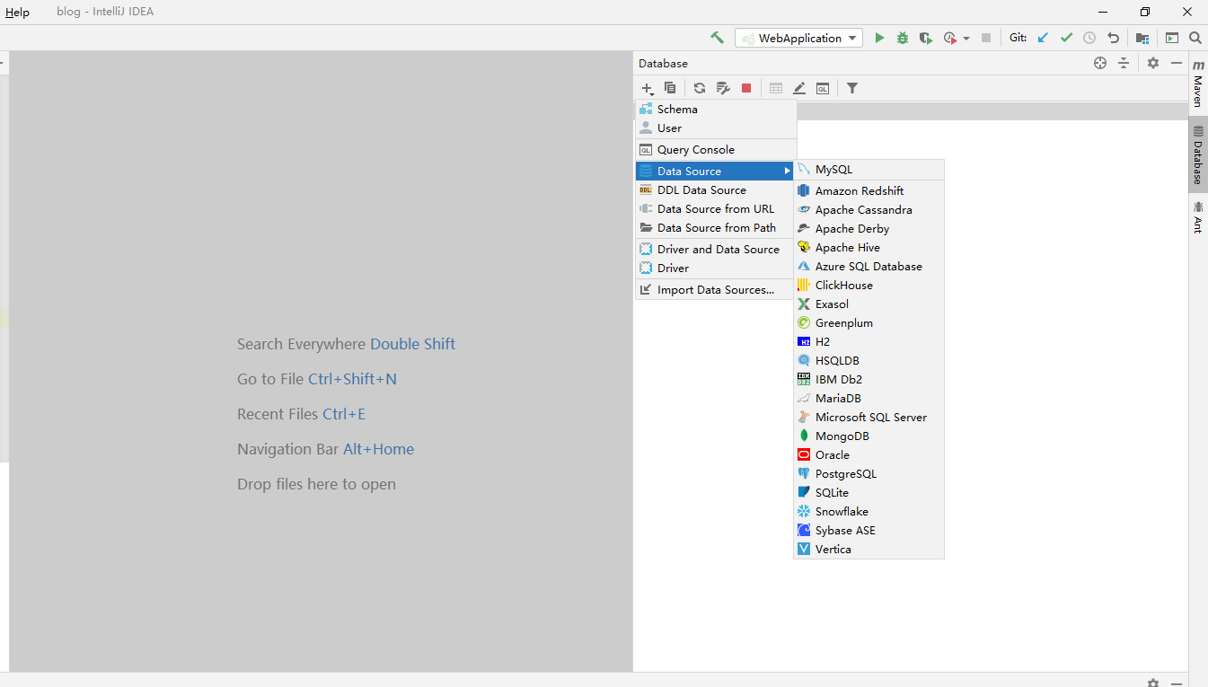Jump to Query Console toolbar icon
This screenshot has width=1208, height=687.
point(823,88)
